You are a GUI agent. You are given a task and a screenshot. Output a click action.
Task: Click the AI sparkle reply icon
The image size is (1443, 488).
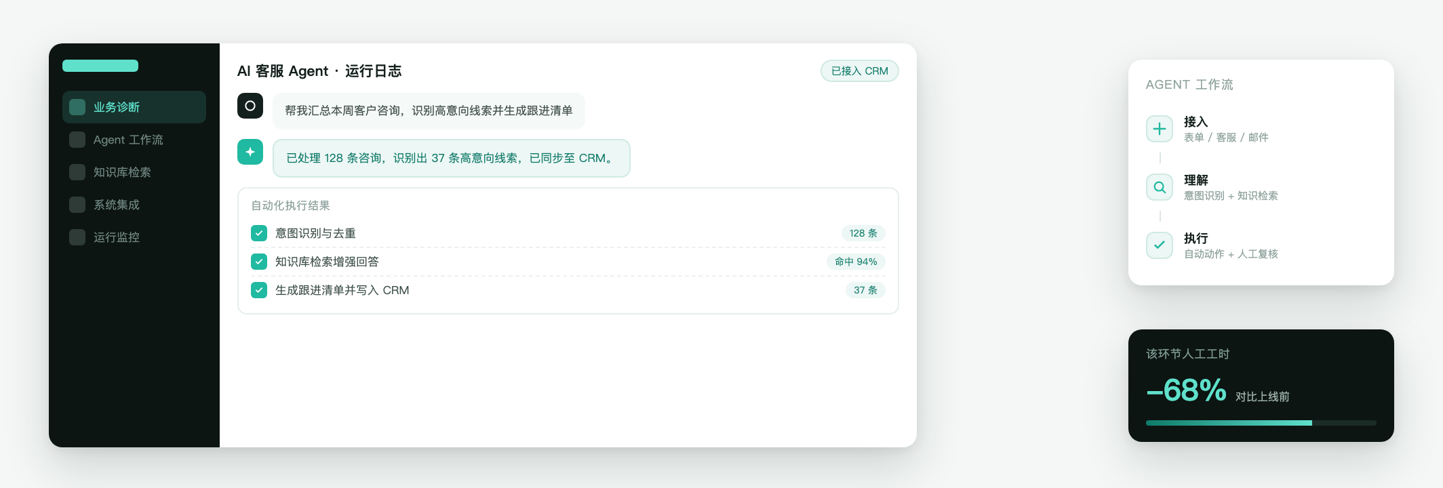[x=250, y=152]
